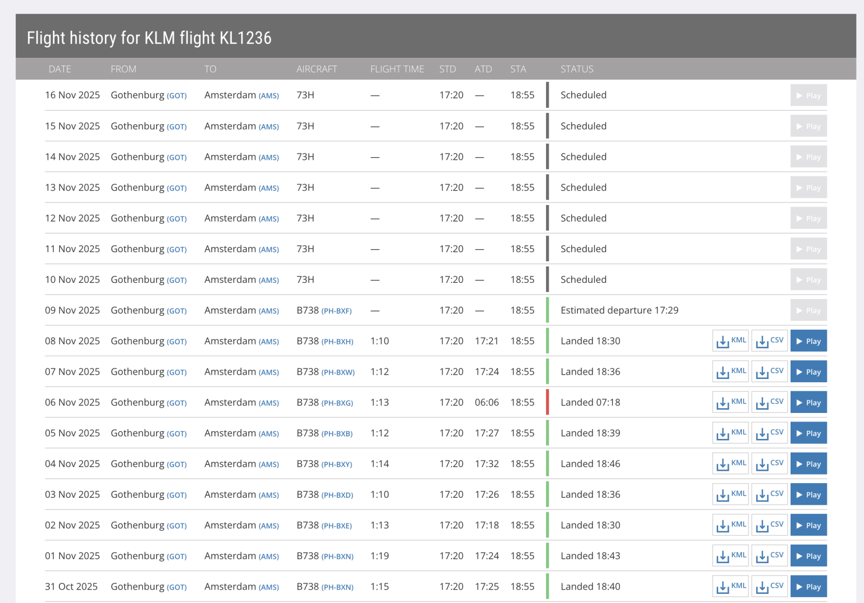Download CSV for 04 Nov 2025 flight
Screen dimensions: 864x603
click(769, 464)
